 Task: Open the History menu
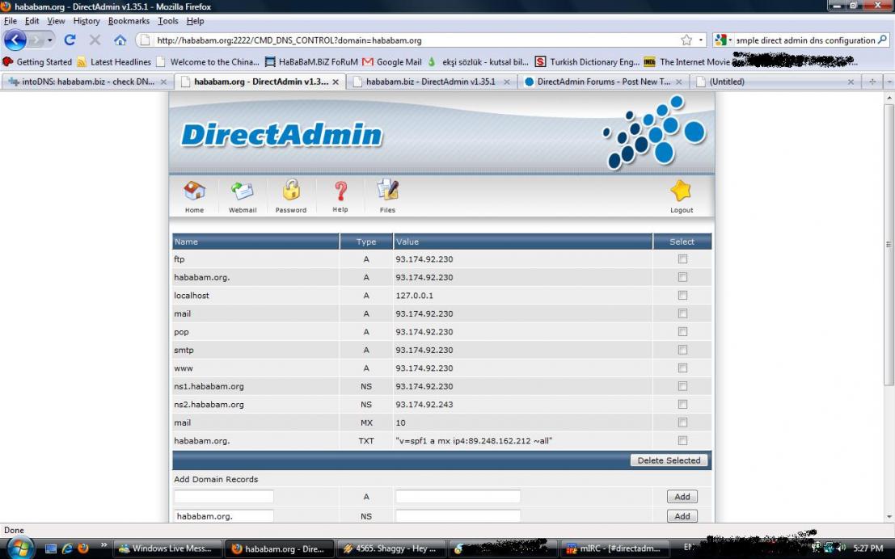point(87,20)
